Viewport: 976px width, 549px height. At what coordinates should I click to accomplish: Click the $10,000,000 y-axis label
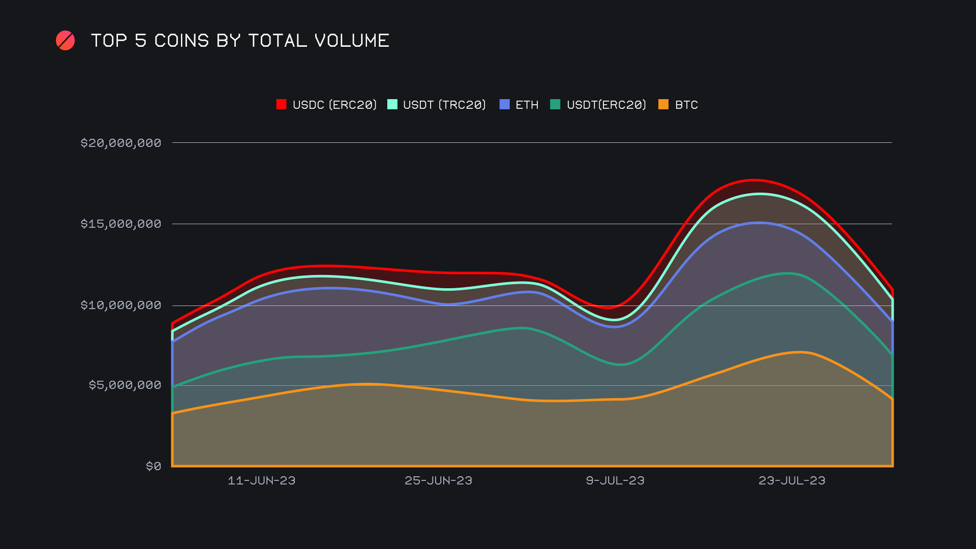121,305
